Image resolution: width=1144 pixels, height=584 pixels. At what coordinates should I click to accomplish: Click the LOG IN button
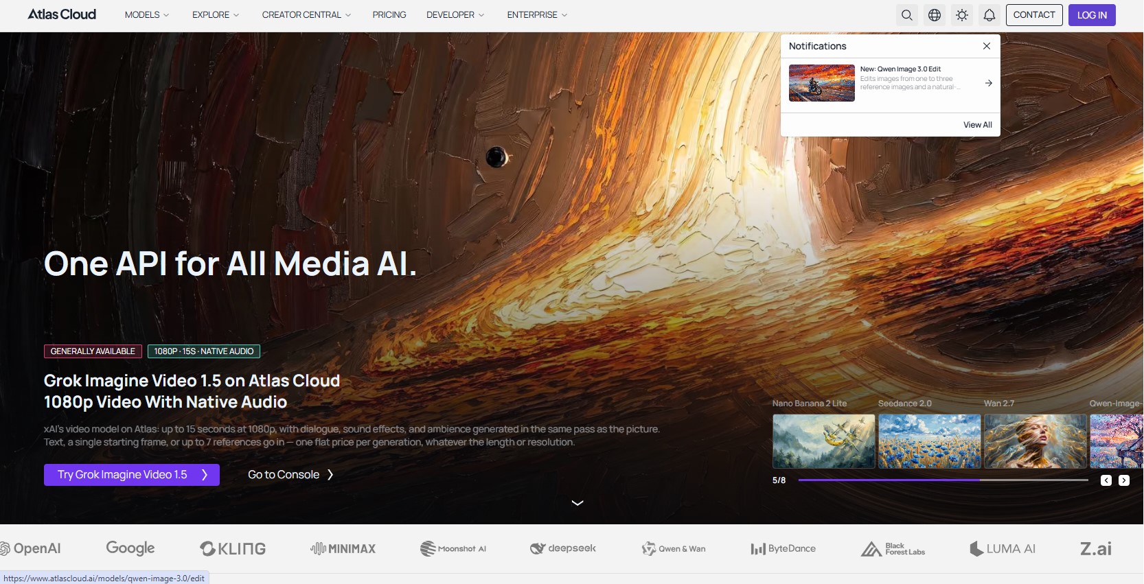pos(1092,15)
